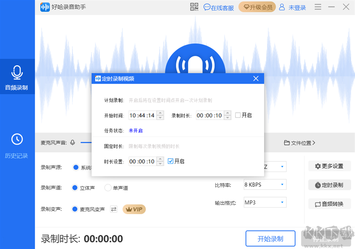The height and width of the screenshot is (249, 355).
Task: Increase 时长设置 with up arrow
Action: (x=160, y=159)
